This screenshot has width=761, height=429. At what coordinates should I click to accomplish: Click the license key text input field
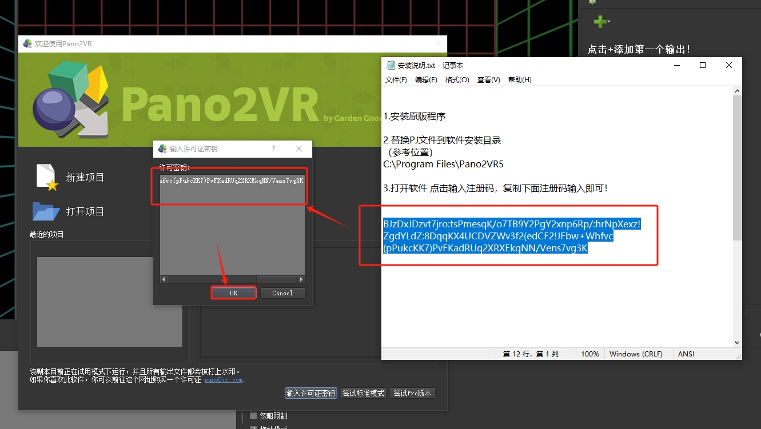pyautogui.click(x=232, y=224)
